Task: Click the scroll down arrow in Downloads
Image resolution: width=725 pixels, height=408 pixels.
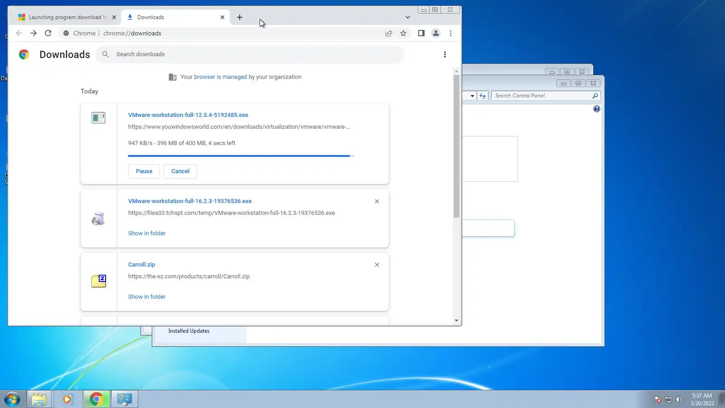Action: click(x=456, y=321)
